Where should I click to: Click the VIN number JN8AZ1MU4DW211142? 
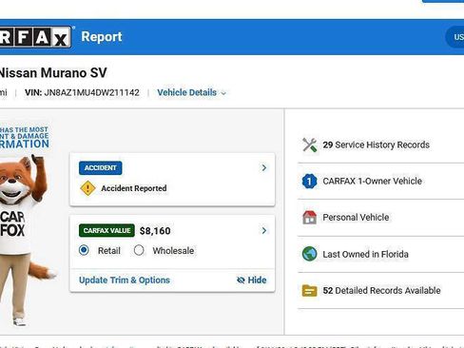[x=91, y=92]
